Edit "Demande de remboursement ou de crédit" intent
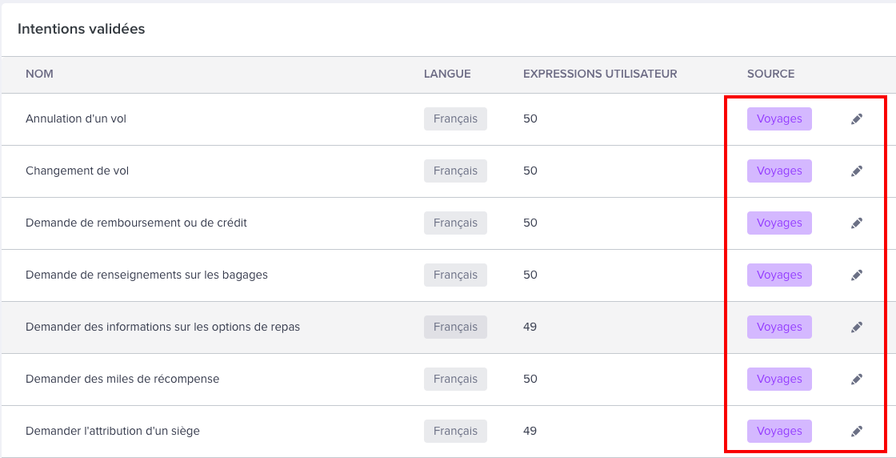 pos(857,223)
